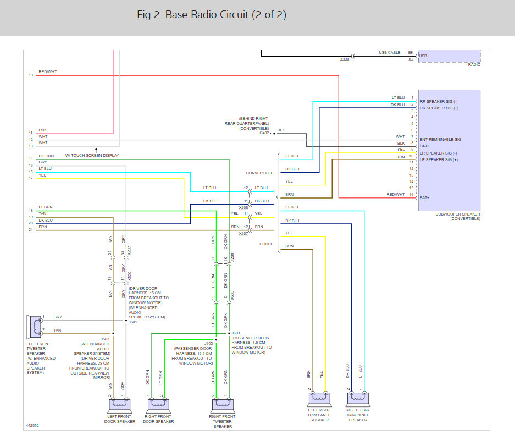Select the dashed Radio USB block
Image resolution: width=515 pixels, height=446 pixels.
(449, 56)
